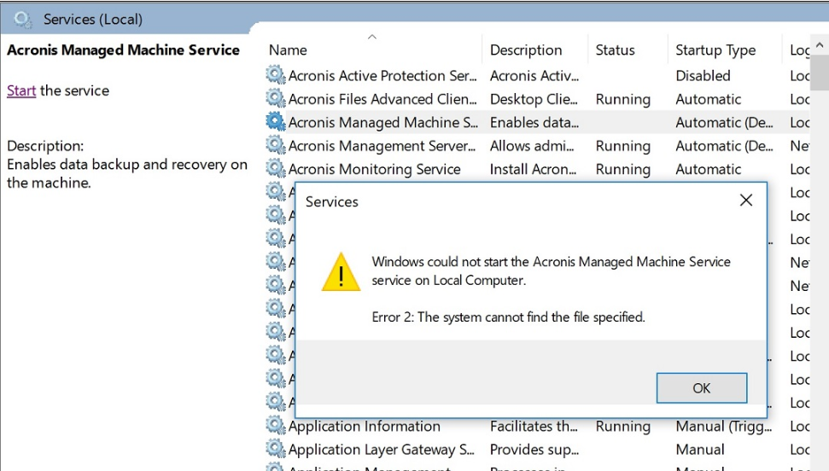Viewport: 829px width, 471px height.
Task: Sort by the Status column header
Action: point(615,50)
